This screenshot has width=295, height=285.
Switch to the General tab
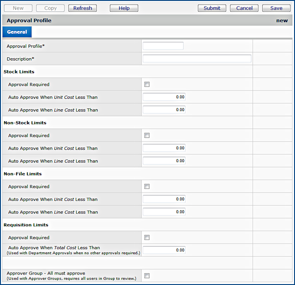click(x=17, y=32)
